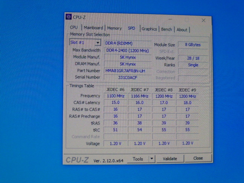Click the JEDEC #9 column header
The image size is (244, 183).
(187, 90)
